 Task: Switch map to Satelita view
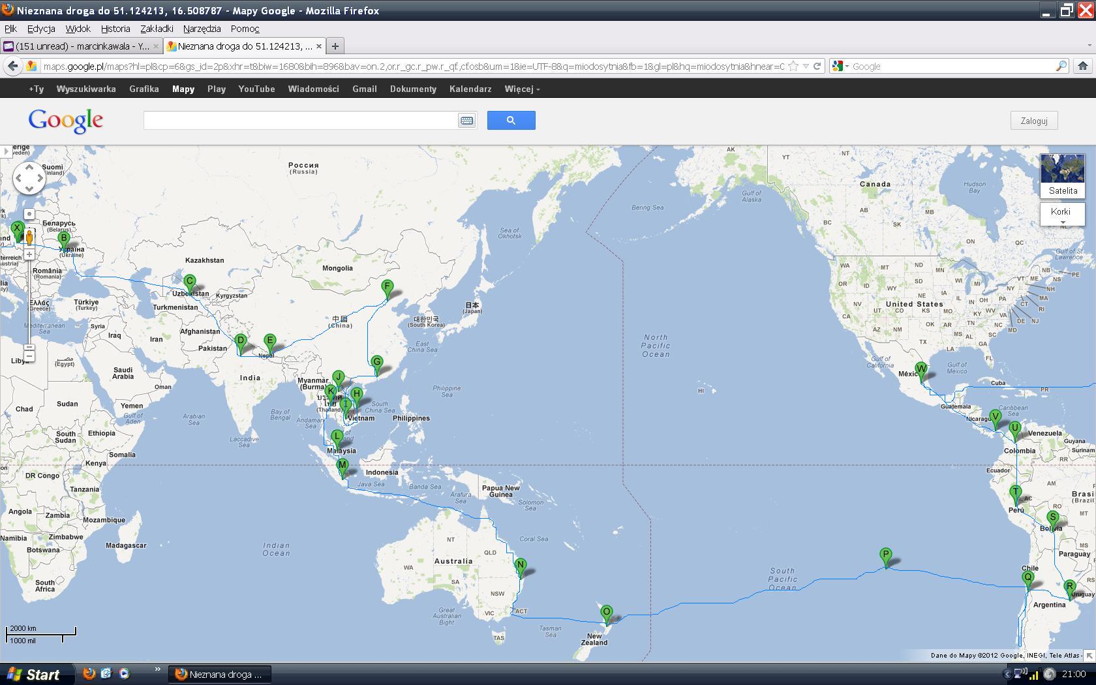[x=1063, y=175]
